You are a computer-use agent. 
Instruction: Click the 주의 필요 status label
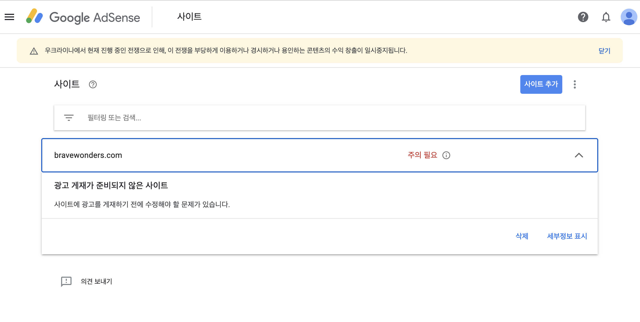422,155
